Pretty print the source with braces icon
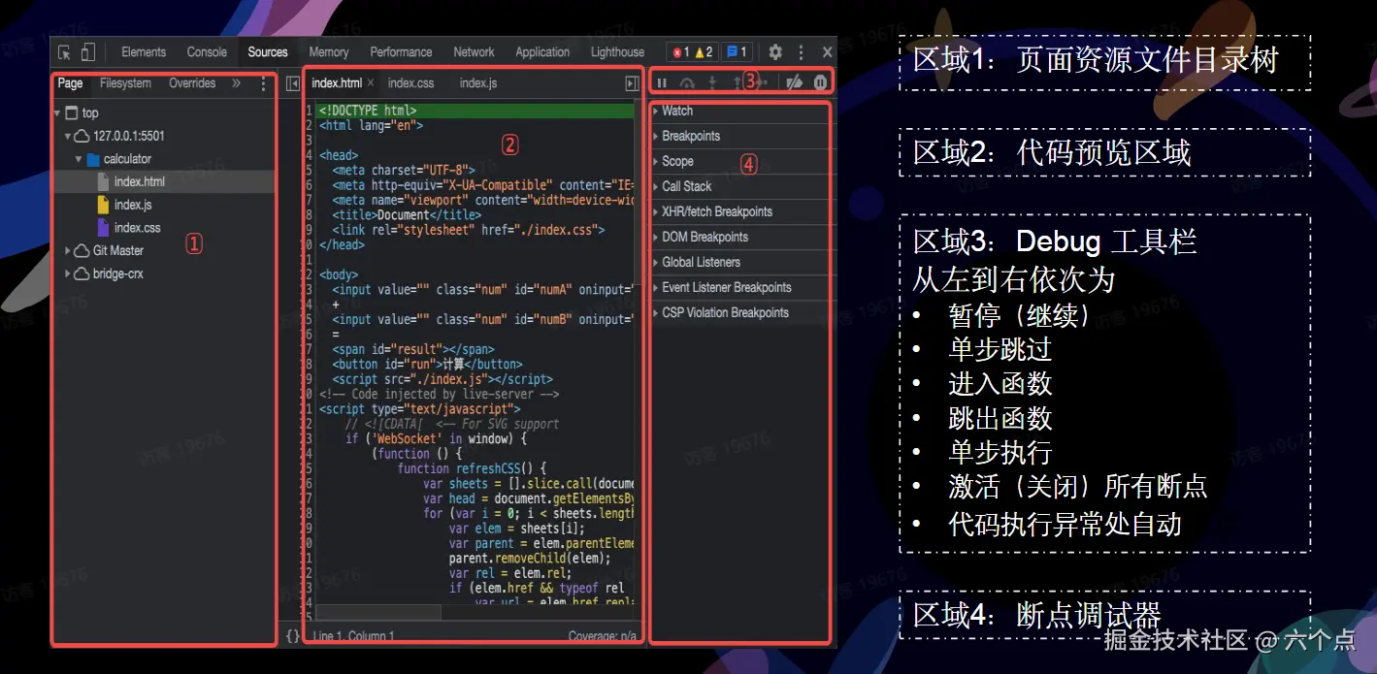The image size is (1377, 674). pos(293,636)
